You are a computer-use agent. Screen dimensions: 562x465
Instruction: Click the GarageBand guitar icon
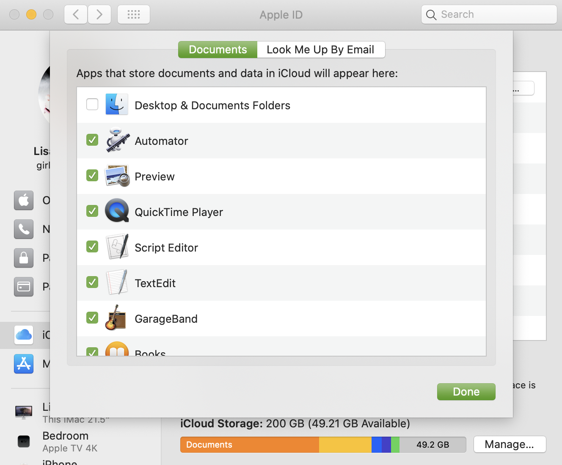coord(116,318)
